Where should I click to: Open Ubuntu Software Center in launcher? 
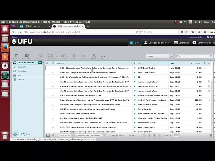[x=5, y=57]
